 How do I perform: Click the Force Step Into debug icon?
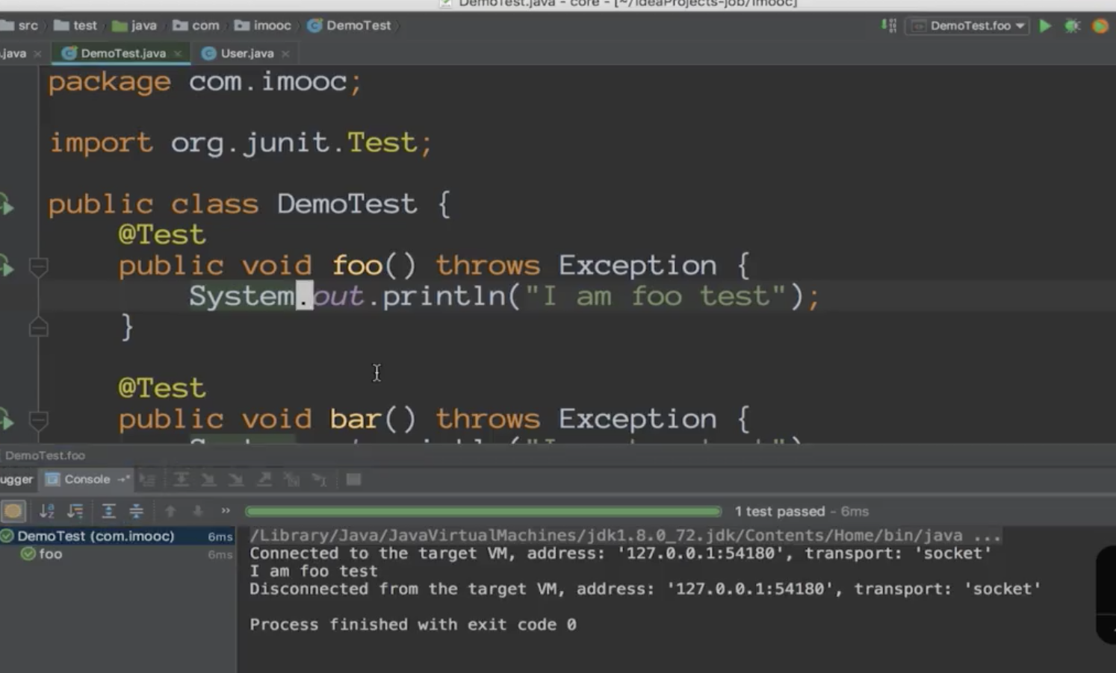pos(236,480)
